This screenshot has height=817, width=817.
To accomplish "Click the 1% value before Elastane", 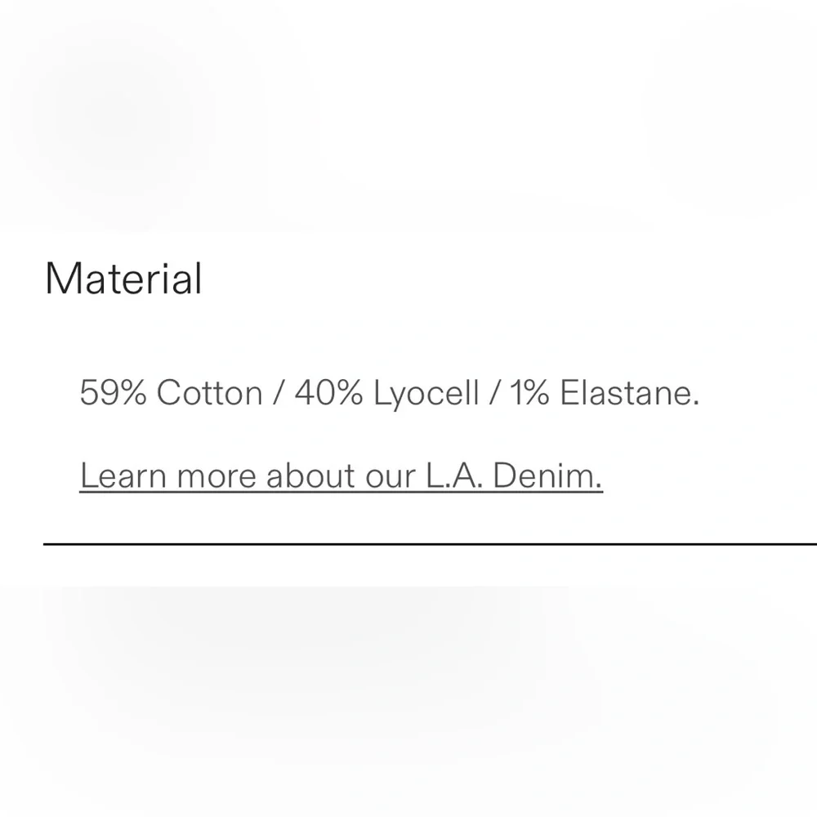I will [x=530, y=394].
